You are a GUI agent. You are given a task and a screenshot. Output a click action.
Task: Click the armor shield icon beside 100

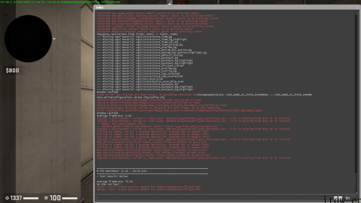tap(46, 198)
